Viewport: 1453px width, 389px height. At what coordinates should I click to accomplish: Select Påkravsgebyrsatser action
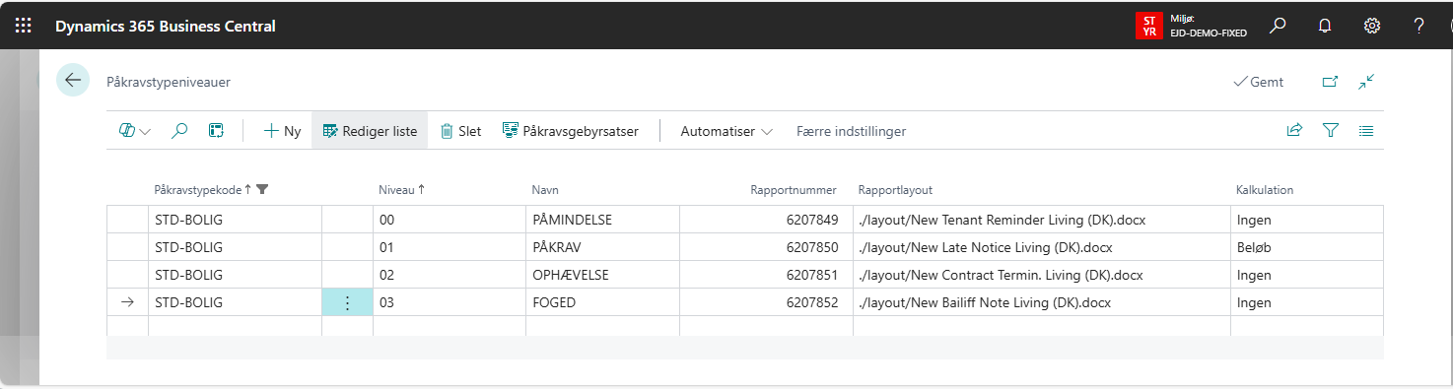point(571,131)
